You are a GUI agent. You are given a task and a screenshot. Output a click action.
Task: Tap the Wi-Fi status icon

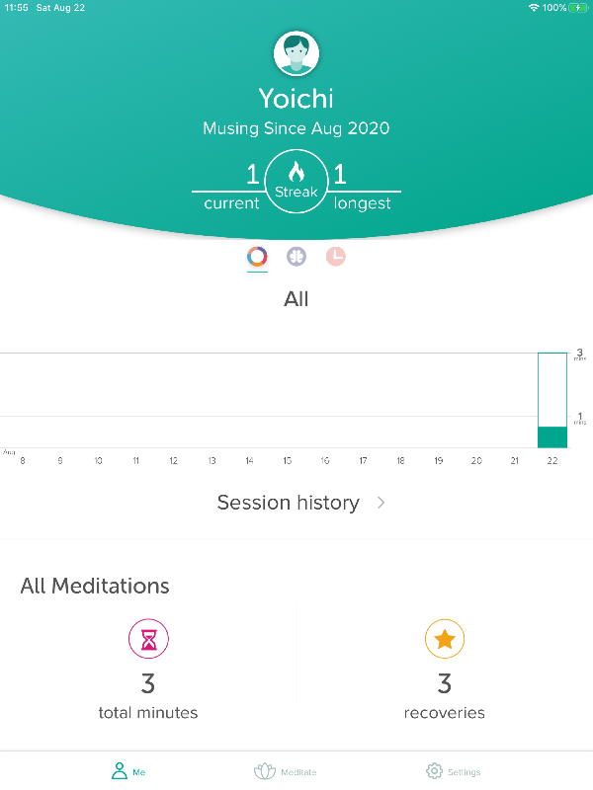534,8
